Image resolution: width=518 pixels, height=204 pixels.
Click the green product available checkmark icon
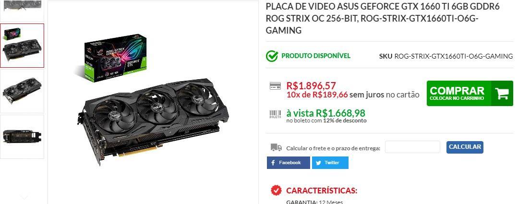272,56
